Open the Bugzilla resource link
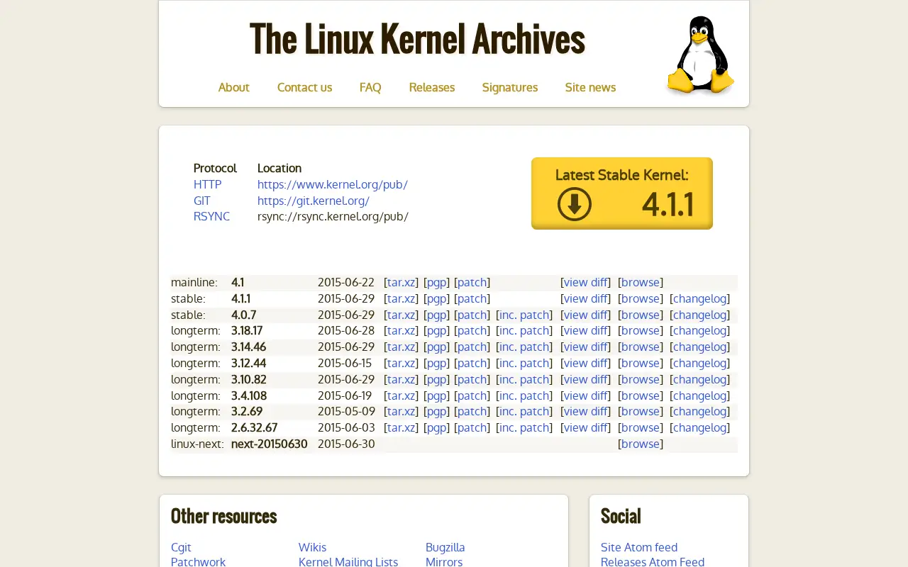The height and width of the screenshot is (567, 908). [x=445, y=547]
